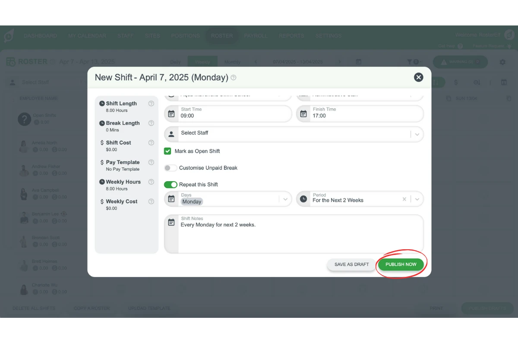The height and width of the screenshot is (345, 518).
Task: Open POSITIONS in the top navigation
Action: point(186,36)
